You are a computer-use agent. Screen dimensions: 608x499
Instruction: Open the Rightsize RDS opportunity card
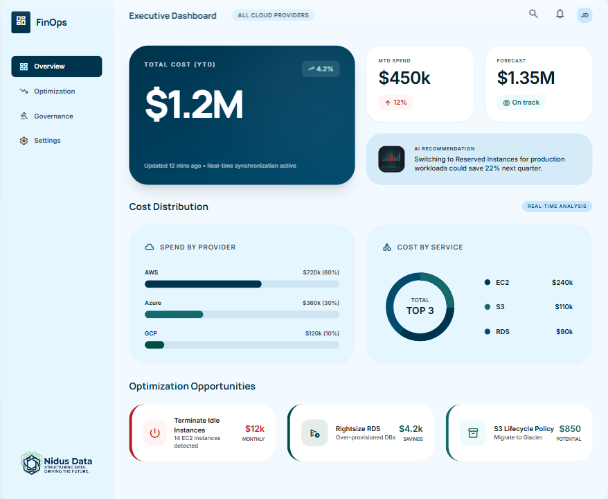(x=361, y=432)
